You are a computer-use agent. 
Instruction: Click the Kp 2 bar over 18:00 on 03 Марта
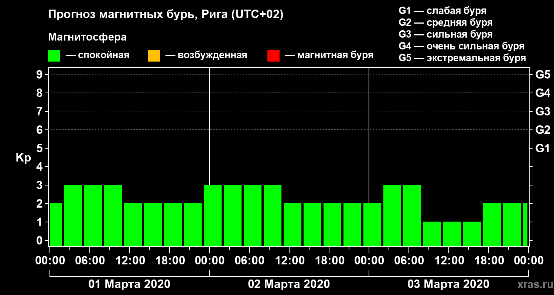coord(492,225)
